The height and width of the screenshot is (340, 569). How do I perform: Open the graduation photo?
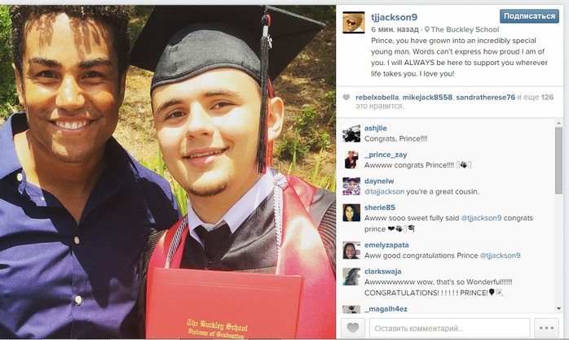168,172
